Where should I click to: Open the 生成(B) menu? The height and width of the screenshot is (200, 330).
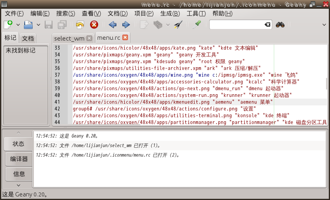[x=170, y=14]
